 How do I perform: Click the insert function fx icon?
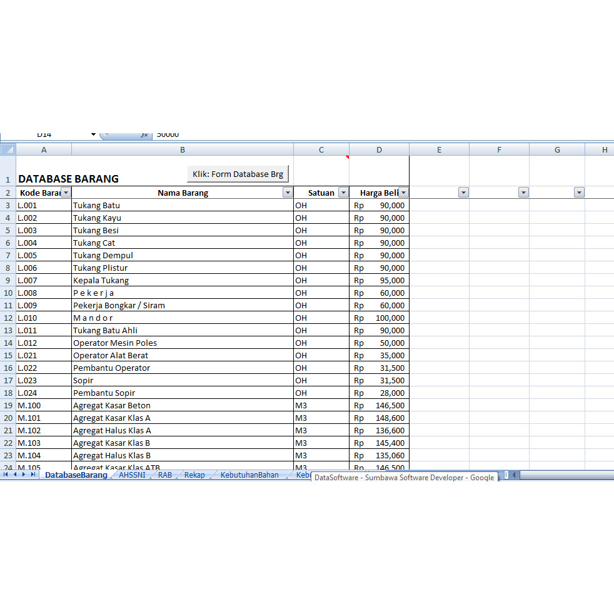coord(144,134)
